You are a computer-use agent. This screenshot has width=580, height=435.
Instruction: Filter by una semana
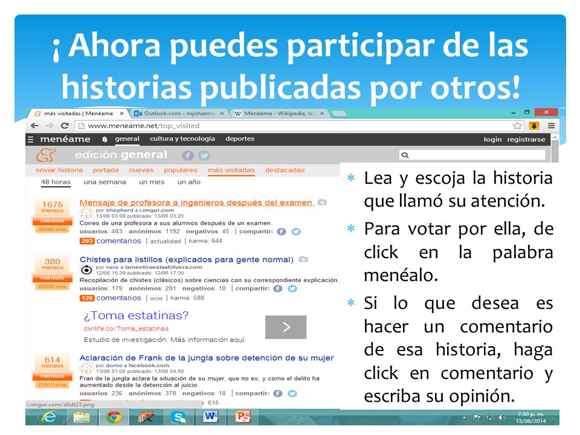tap(105, 182)
